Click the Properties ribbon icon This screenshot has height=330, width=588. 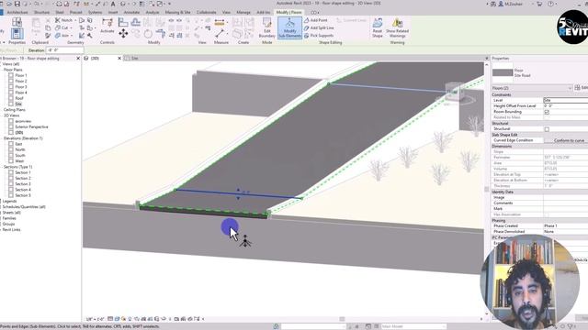[17, 33]
